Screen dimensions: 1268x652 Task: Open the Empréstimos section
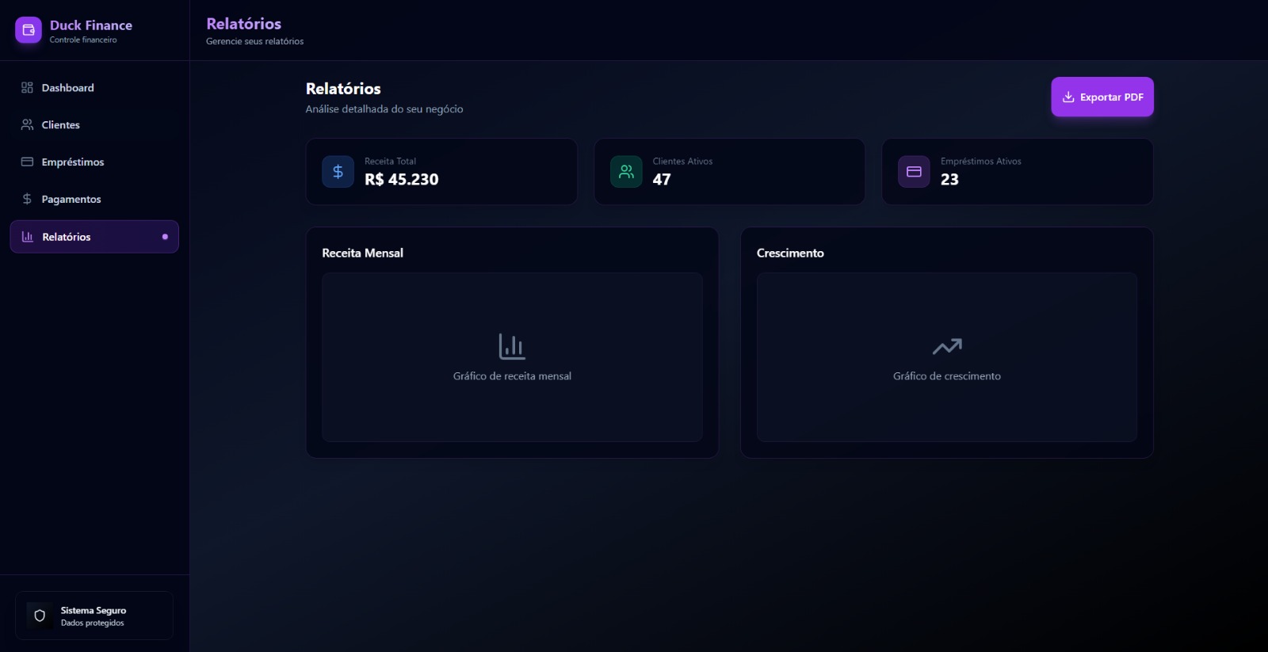pyautogui.click(x=94, y=162)
